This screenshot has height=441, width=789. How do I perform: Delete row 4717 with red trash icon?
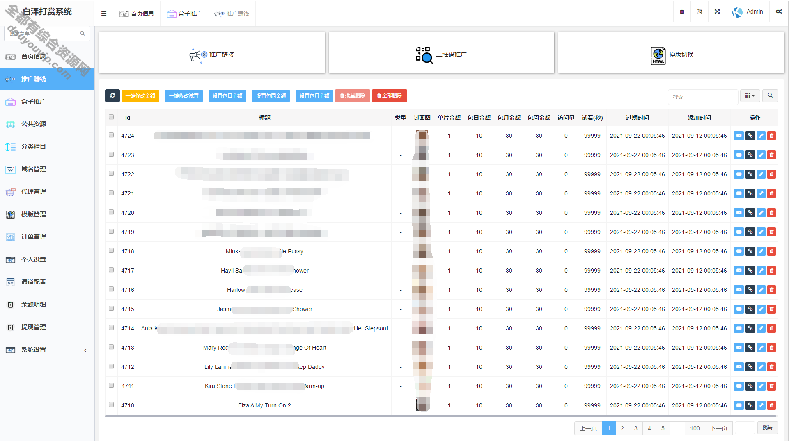point(771,271)
